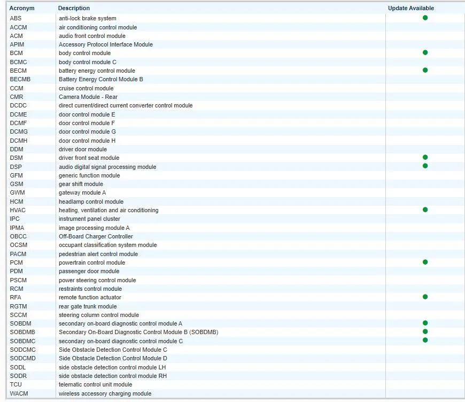
Task: Select the GSM acronym cell
Action: [17, 184]
